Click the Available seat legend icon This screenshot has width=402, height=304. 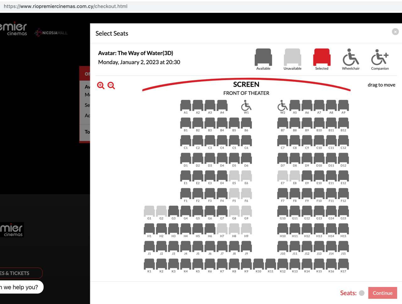[x=263, y=57]
